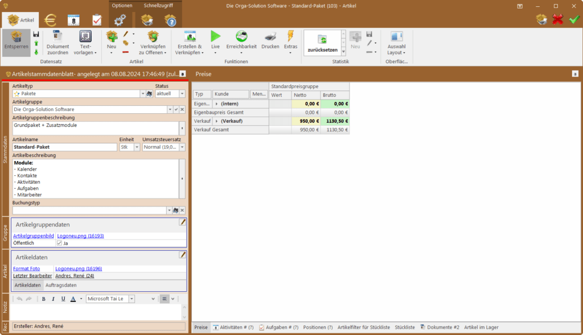
Task: Open the font name dropdown Microsoft Tai Le
Action: click(132, 299)
